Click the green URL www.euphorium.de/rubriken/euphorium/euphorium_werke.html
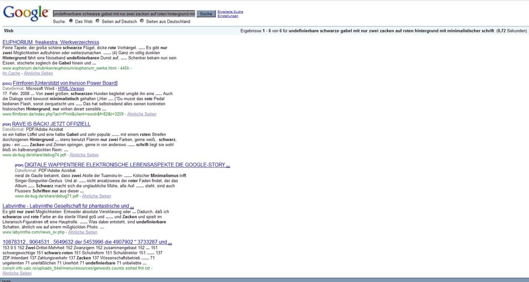Image resolution: width=529 pixels, height=282 pixels. point(59,68)
